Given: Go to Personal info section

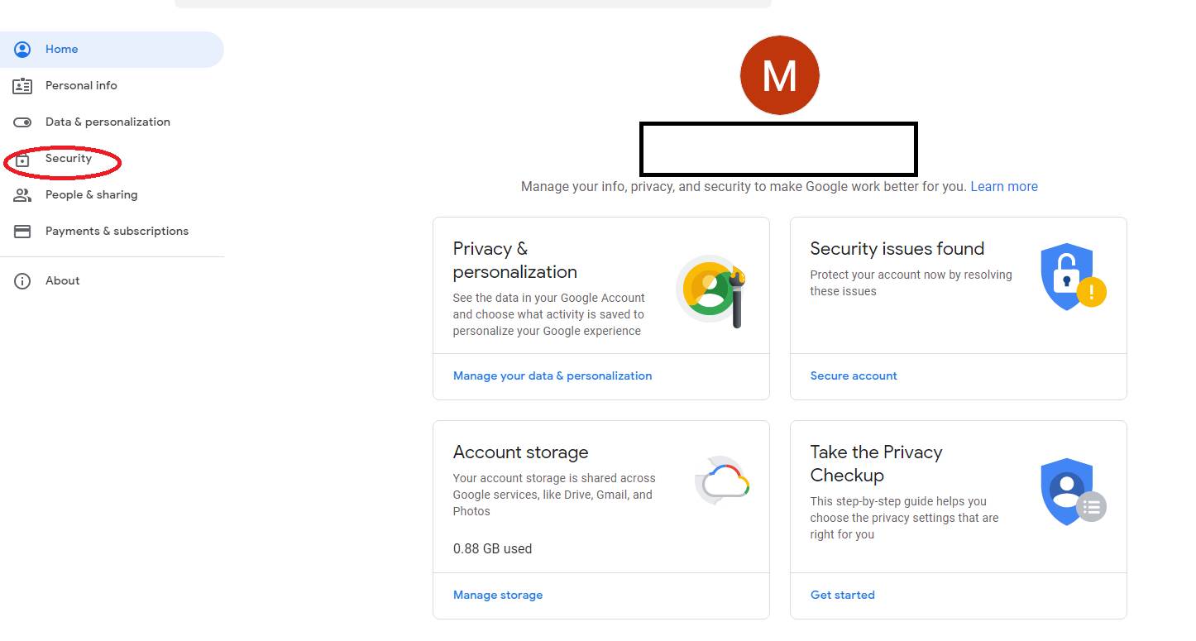Looking at the screenshot, I should (81, 86).
